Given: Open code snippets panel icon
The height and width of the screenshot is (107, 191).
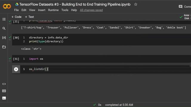Looking at the screenshot, I should [4, 84].
